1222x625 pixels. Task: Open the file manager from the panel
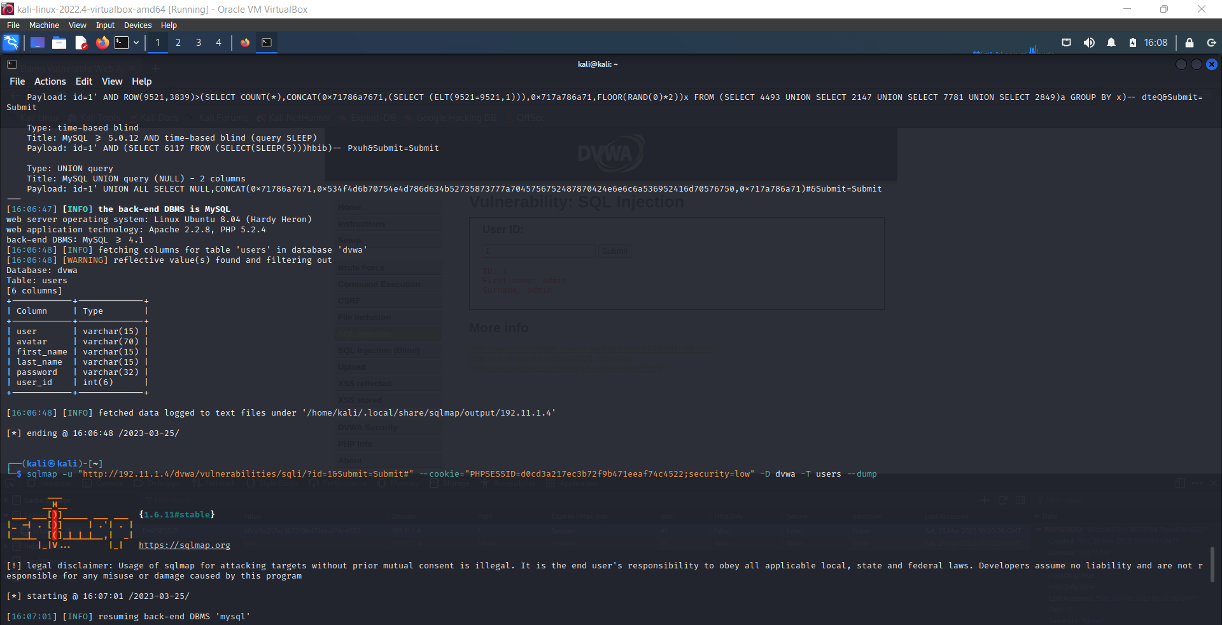click(x=59, y=43)
